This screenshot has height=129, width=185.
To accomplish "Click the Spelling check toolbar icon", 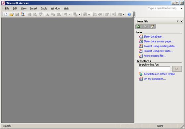I will (41, 15).
